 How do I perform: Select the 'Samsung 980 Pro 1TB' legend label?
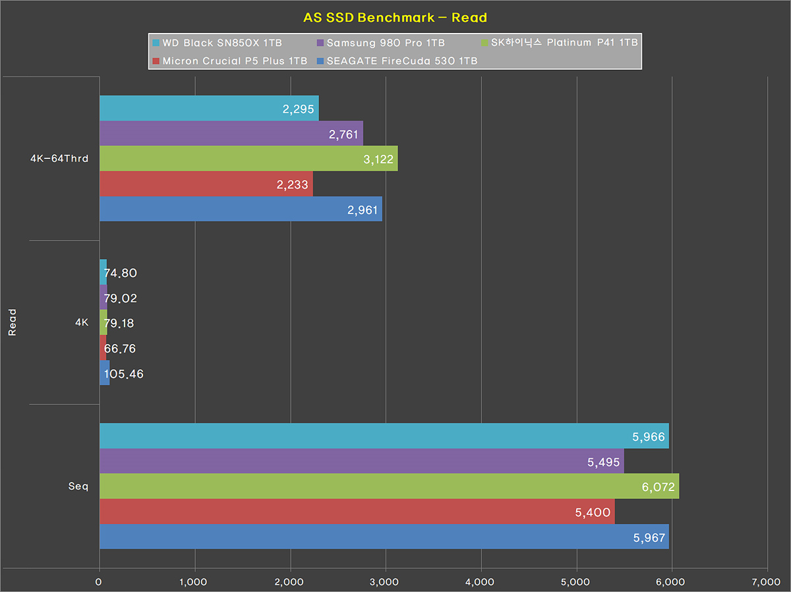click(x=386, y=44)
